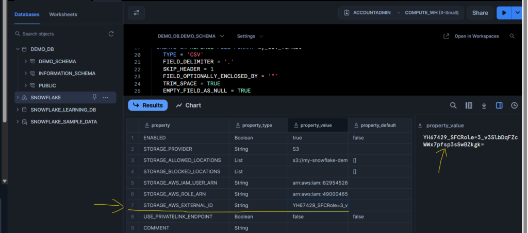This screenshot has width=528, height=233.
Task: Click the Share button
Action: pyautogui.click(x=480, y=13)
